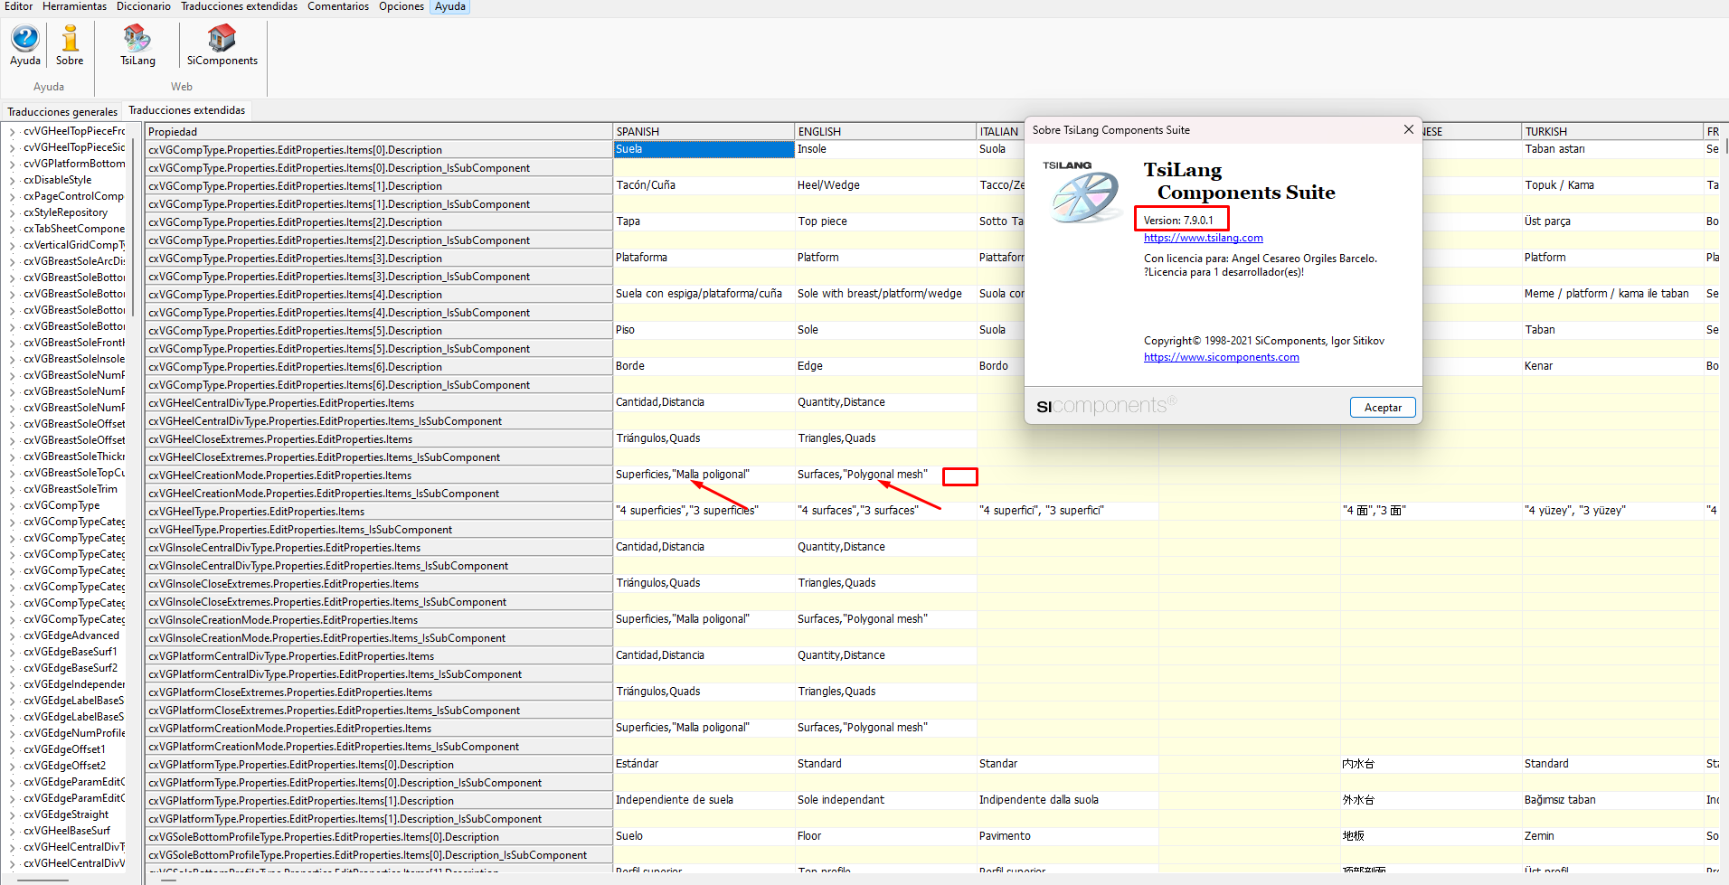Open the SiComponents web icon
This screenshot has height=885, width=1729.
[x=222, y=45]
